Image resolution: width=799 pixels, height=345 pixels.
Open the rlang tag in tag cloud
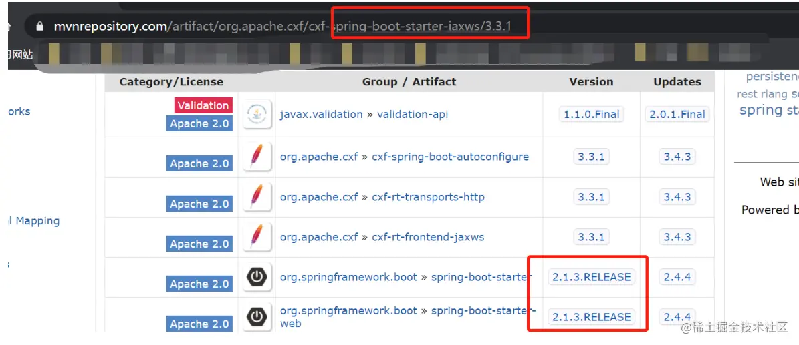(x=774, y=94)
